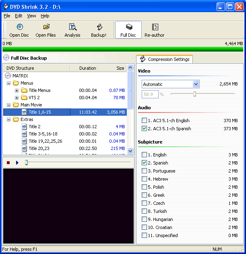Uncheck Spanish subpicture stream
This screenshot has height=254, width=246.
pos(144,163)
